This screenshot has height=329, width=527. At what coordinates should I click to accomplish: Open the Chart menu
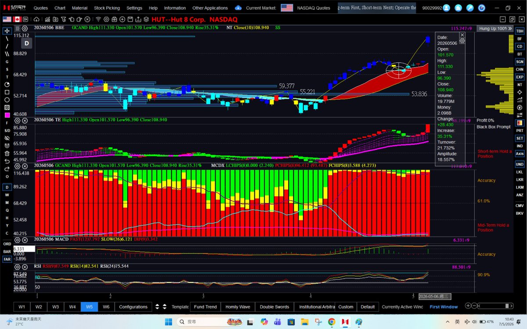point(60,8)
